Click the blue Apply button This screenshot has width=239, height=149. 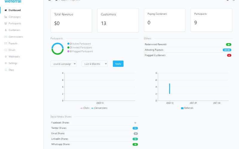[118, 64]
